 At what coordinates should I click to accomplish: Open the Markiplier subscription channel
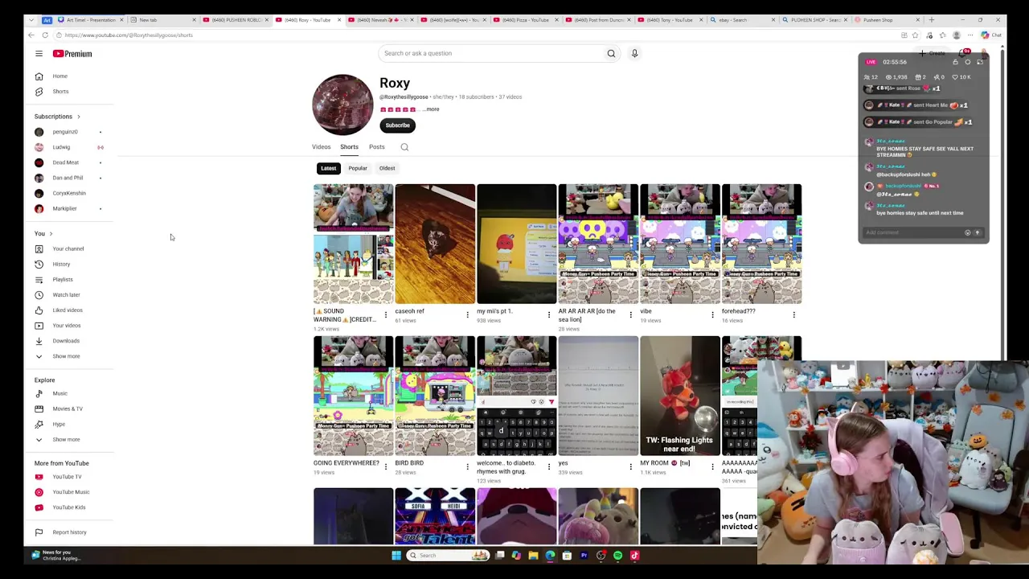(x=64, y=209)
